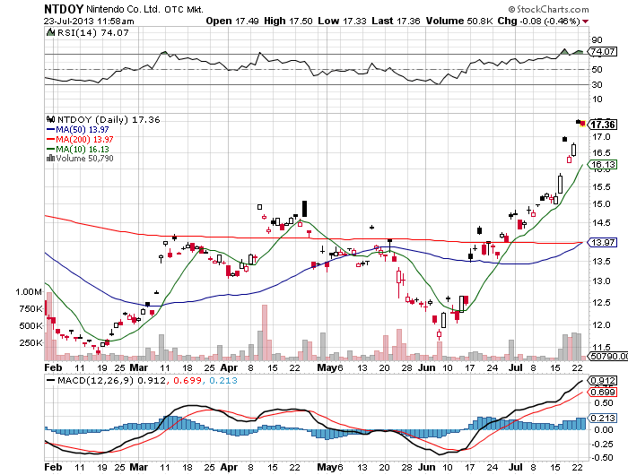This screenshot has height=475, width=628.
Task: Click the 1.00M volume axis label
Action: coord(29,291)
